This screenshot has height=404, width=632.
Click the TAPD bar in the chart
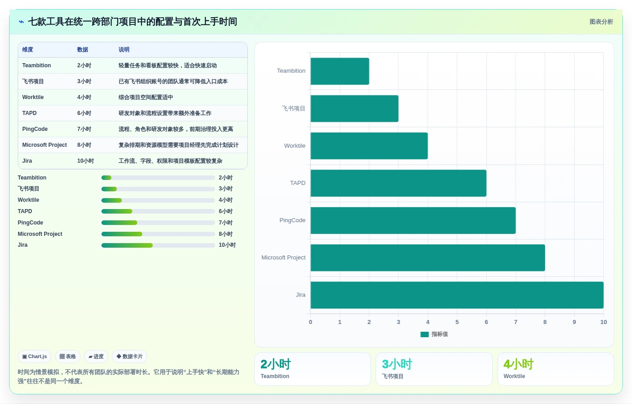tap(398, 183)
